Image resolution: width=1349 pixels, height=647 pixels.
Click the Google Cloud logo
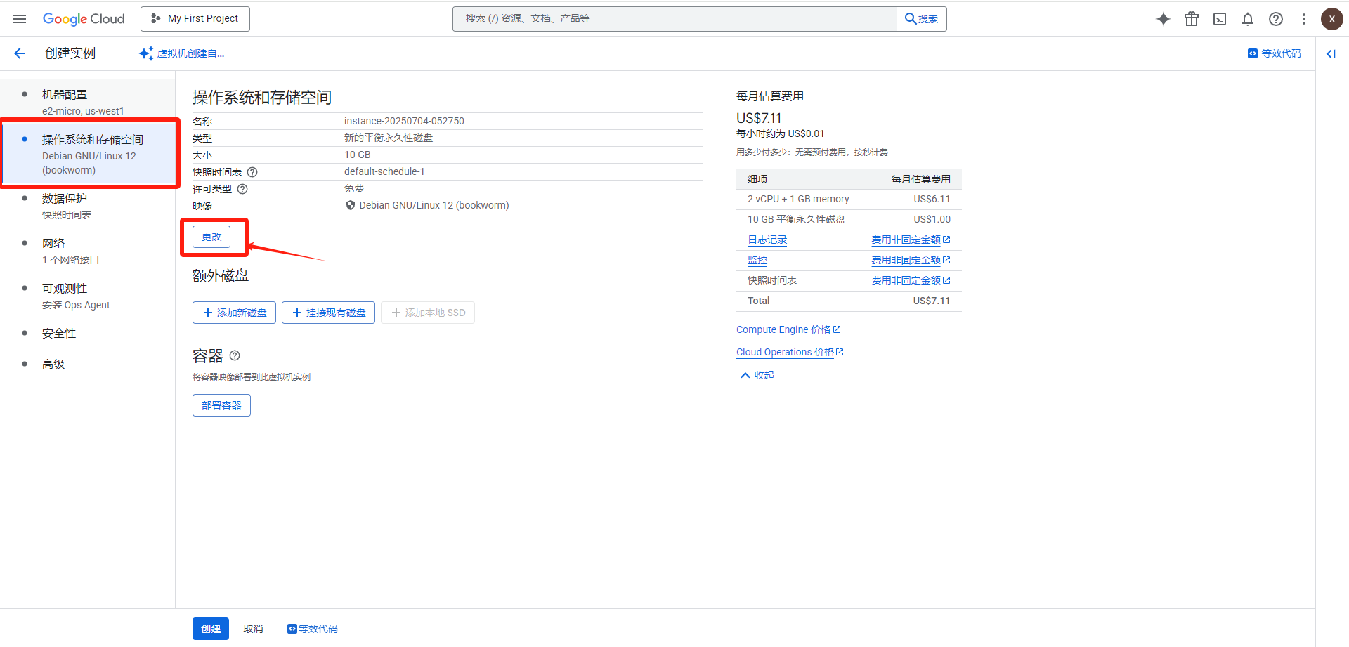(x=84, y=19)
